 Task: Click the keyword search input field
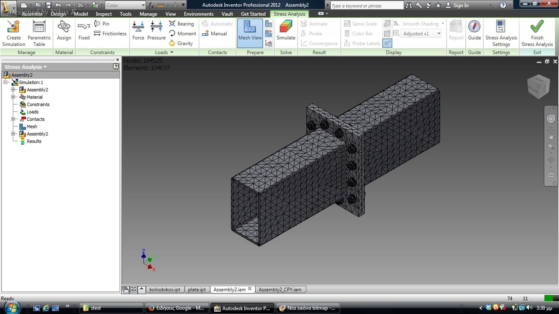[x=366, y=6]
